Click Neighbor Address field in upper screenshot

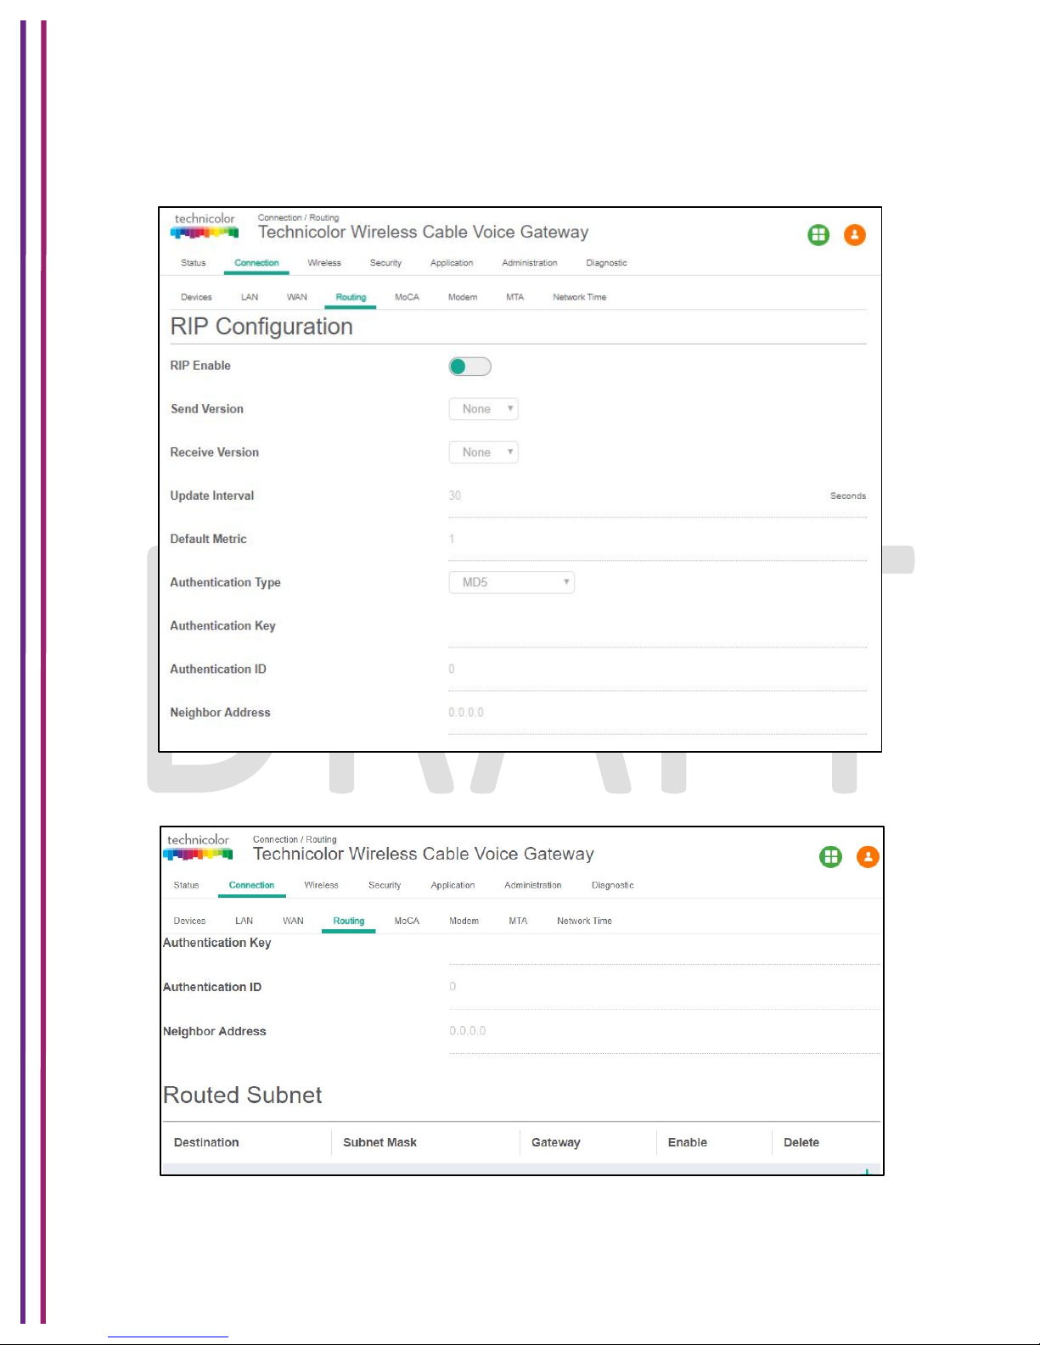coord(657,714)
